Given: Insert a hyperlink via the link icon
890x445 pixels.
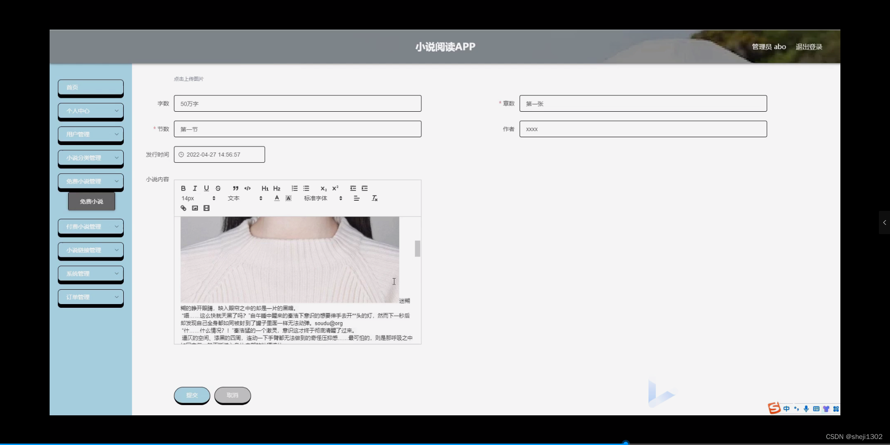Looking at the screenshot, I should (x=183, y=208).
